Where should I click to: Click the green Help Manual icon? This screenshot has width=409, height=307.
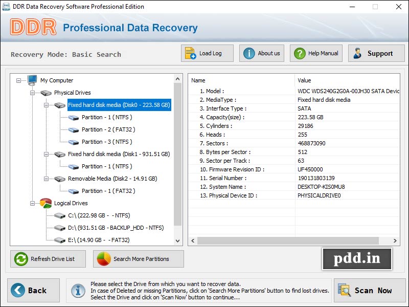299,53
